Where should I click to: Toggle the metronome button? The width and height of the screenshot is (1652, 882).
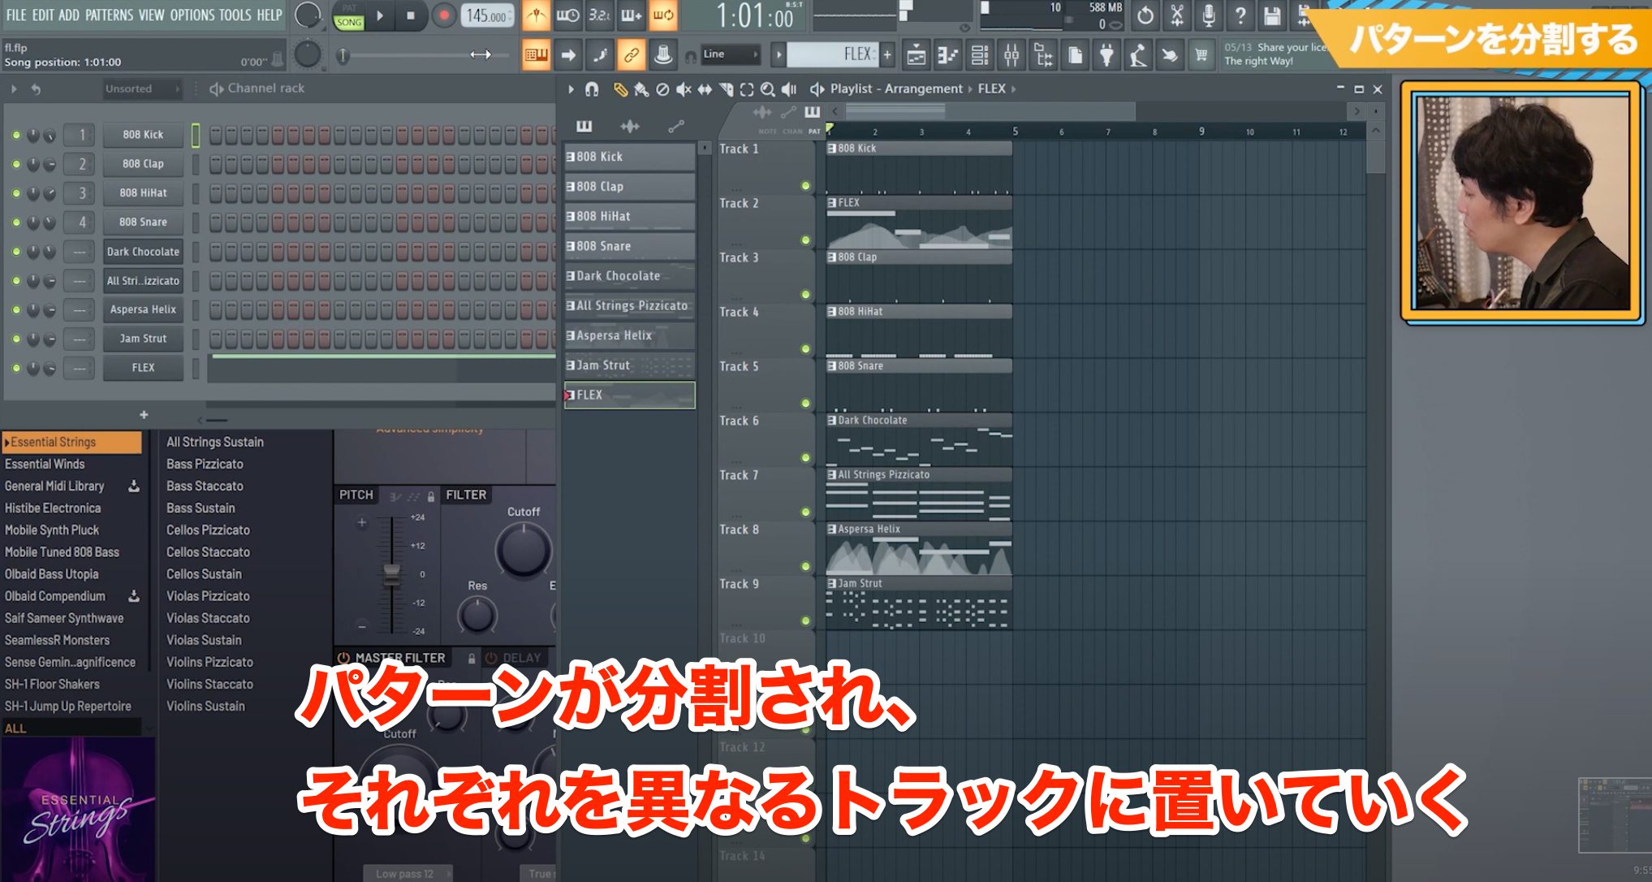536,15
